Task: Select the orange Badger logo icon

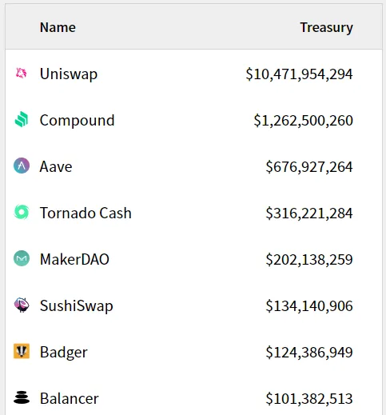Action: tap(22, 351)
